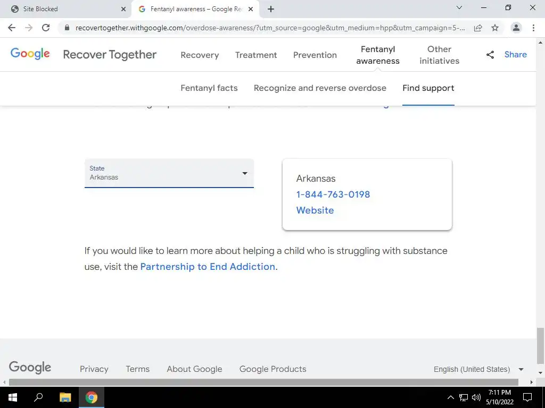Click the tab search chevron icon
545x408 pixels.
[459, 7]
